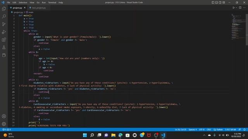248x139 pixels.
Task: Select Python interpreter 3.10.7 64-bit
Action: (231, 130)
